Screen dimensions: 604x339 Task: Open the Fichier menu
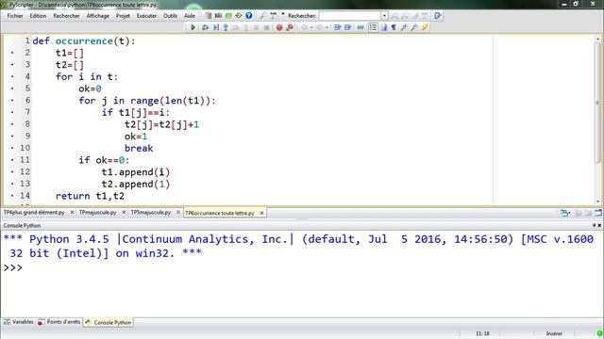[15, 16]
